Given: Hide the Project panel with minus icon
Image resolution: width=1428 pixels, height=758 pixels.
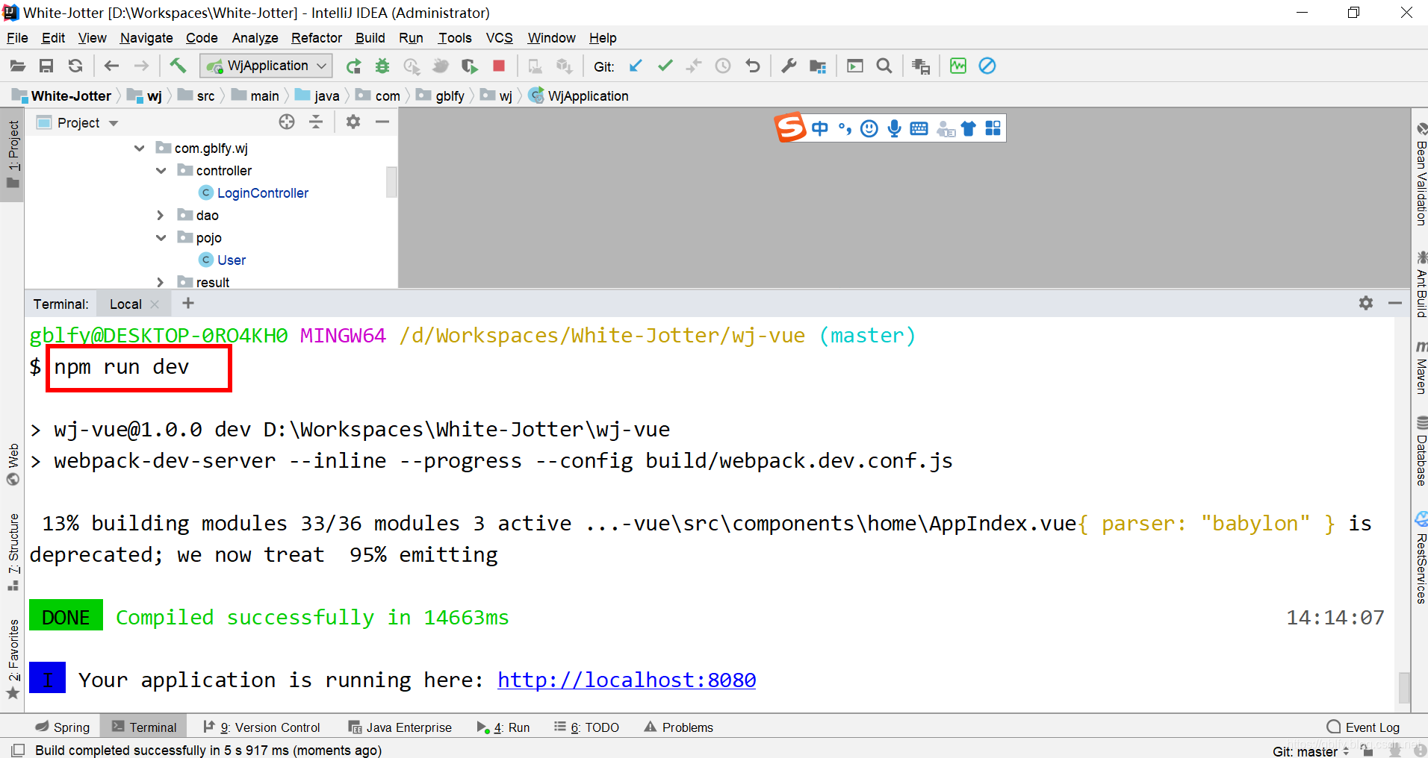Looking at the screenshot, I should click(x=382, y=122).
